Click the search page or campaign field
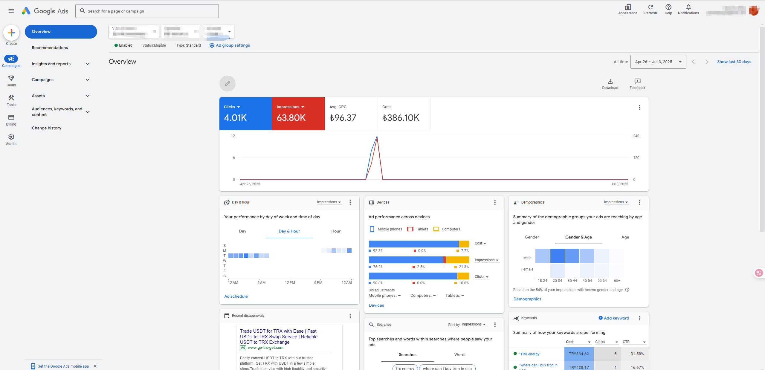 point(147,11)
